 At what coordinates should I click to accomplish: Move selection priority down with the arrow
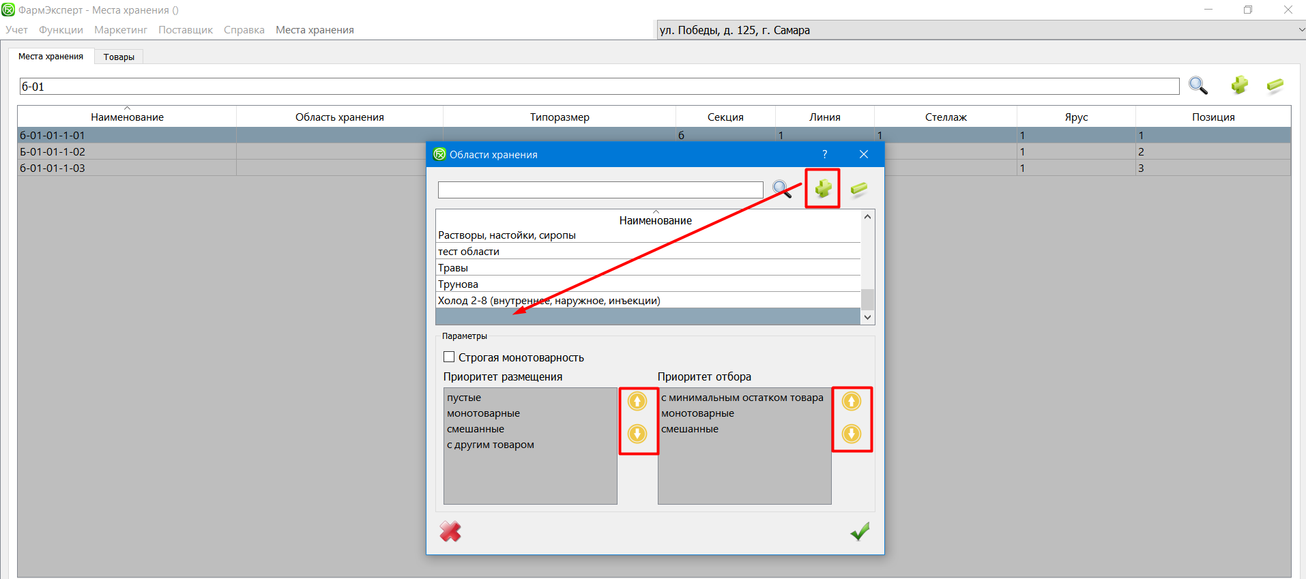click(x=851, y=434)
